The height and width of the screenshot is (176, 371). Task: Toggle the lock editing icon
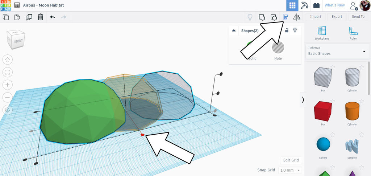[x=287, y=30]
